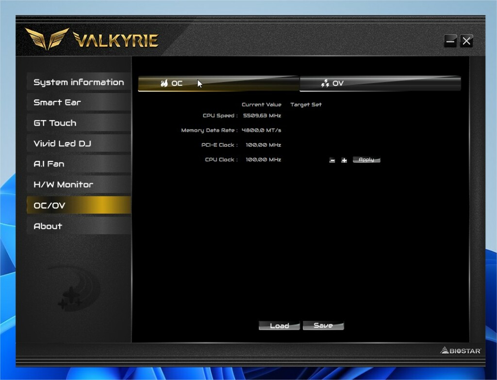Save the current OC profile
497x380 pixels.
[x=323, y=326]
